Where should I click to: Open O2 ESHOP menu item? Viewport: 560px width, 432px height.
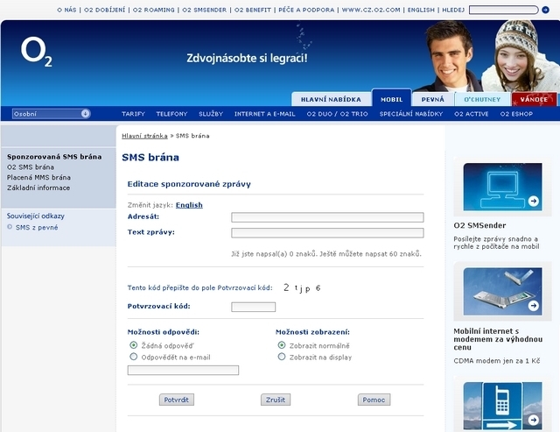click(516, 114)
